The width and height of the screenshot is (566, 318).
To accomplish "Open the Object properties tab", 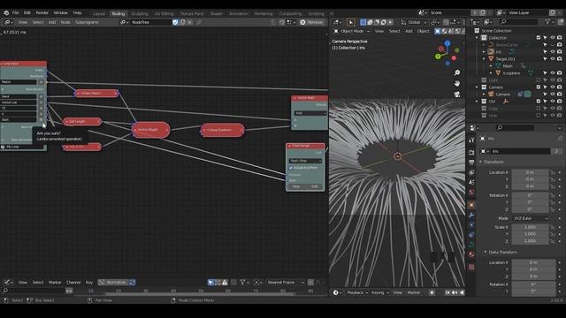I will 471,205.
